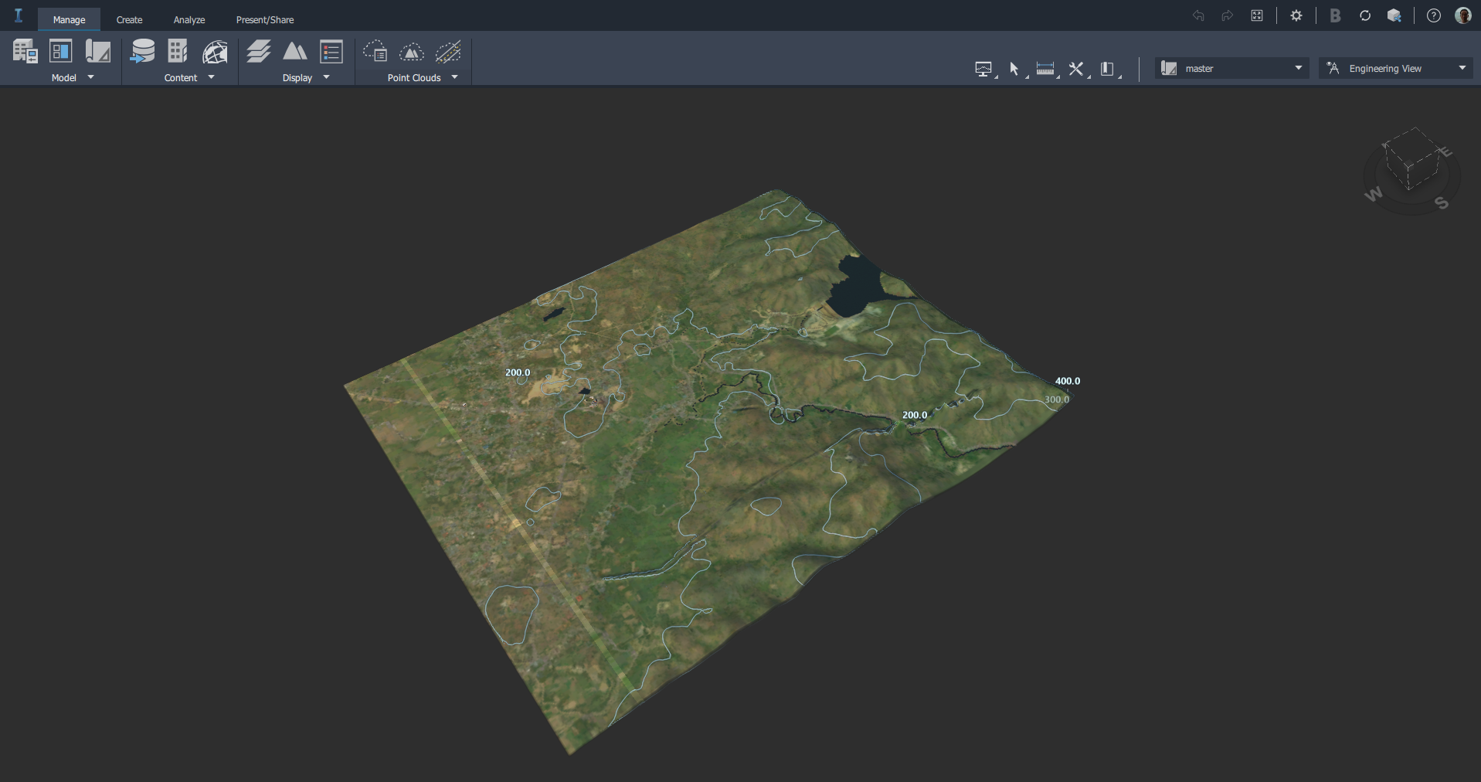Viewport: 1481px width, 782px height.
Task: Open the Data Sources icon in Content panel
Action: click(143, 51)
